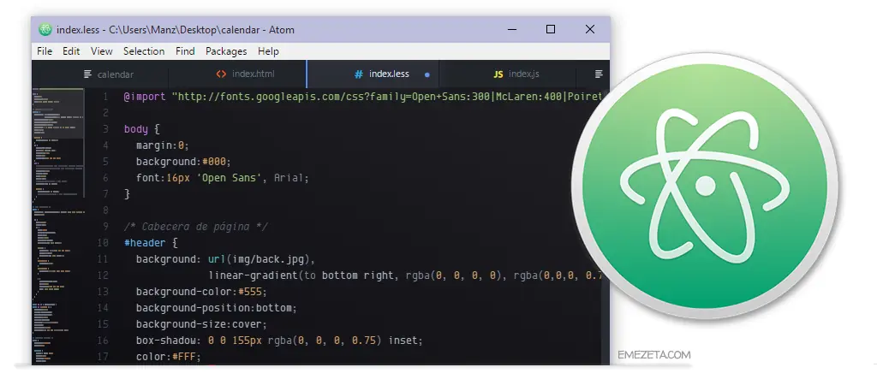Click the #000 color value
Screen dimensions: 877x385
(213, 162)
